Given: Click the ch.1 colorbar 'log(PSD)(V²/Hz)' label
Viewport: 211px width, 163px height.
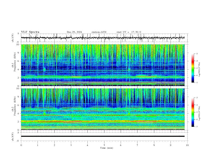Looking at the screenshot, I should [x=200, y=70].
